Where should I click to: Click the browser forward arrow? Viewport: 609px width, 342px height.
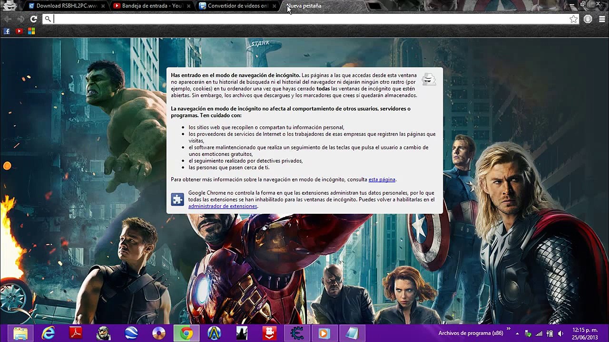click(x=20, y=19)
